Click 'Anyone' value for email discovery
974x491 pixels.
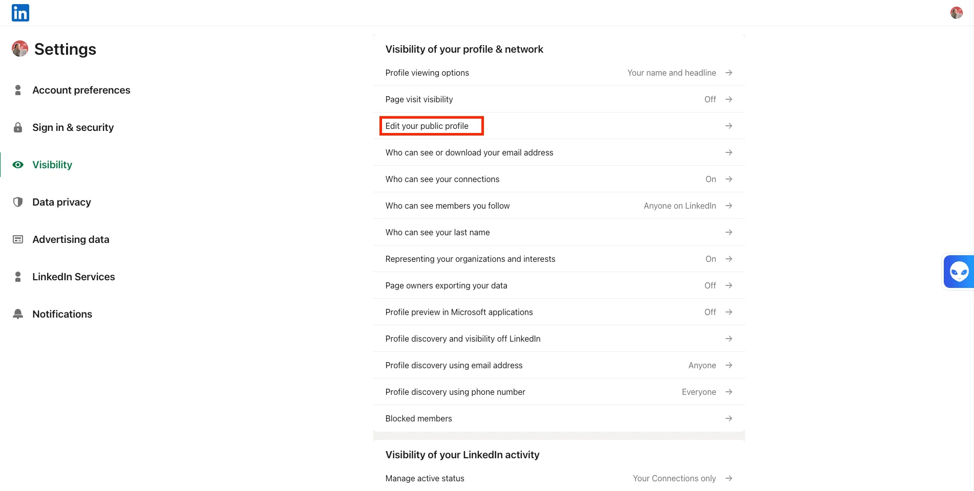click(702, 365)
